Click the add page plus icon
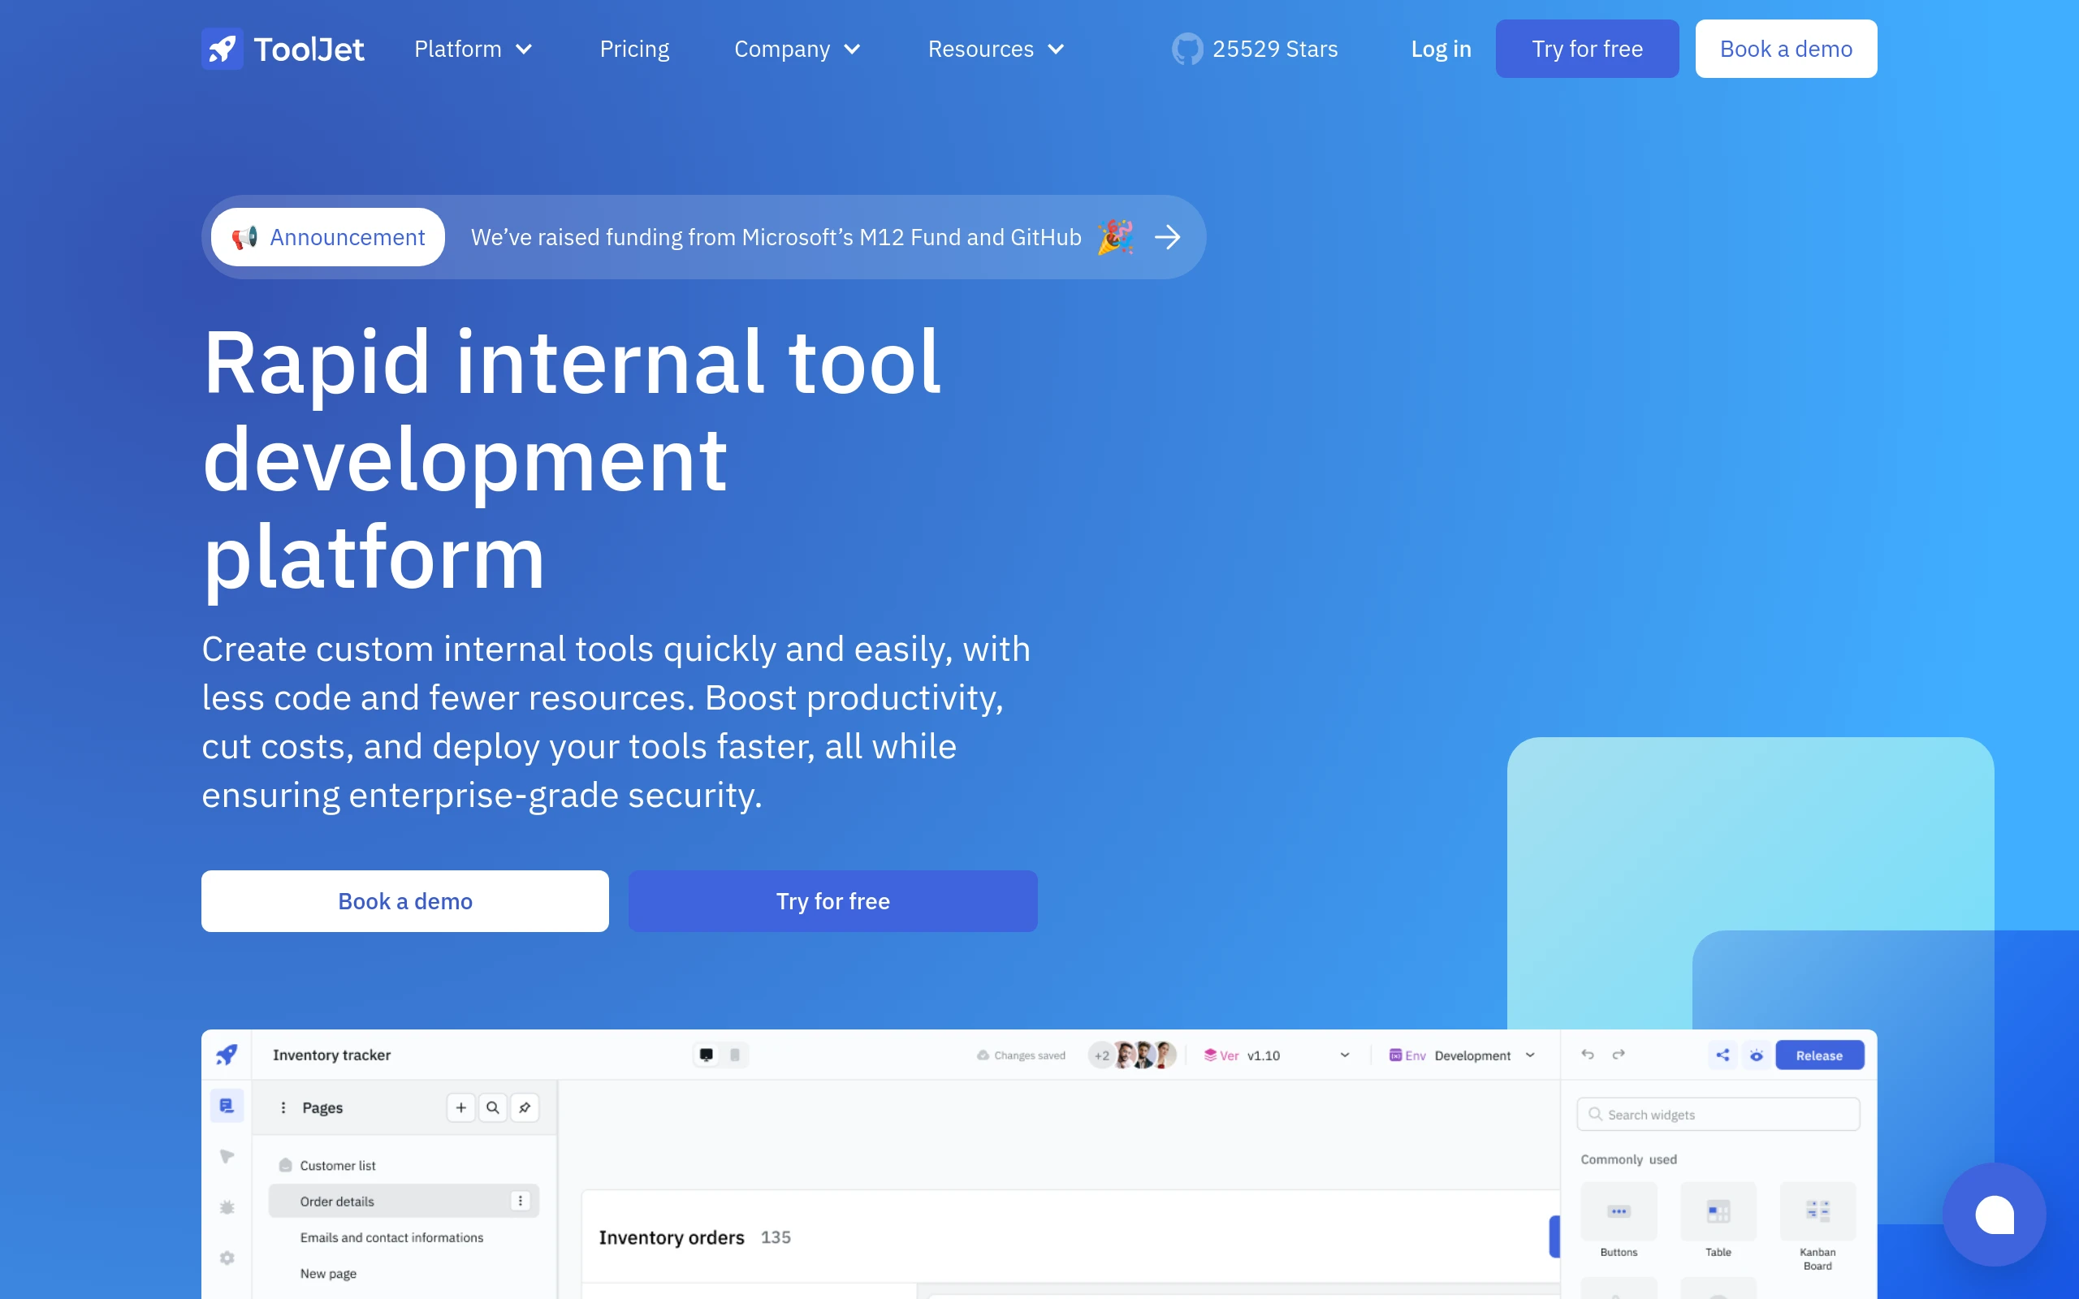 460,1107
